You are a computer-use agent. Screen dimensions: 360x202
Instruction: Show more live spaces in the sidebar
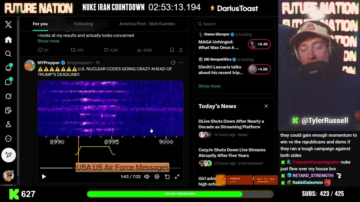(209, 86)
